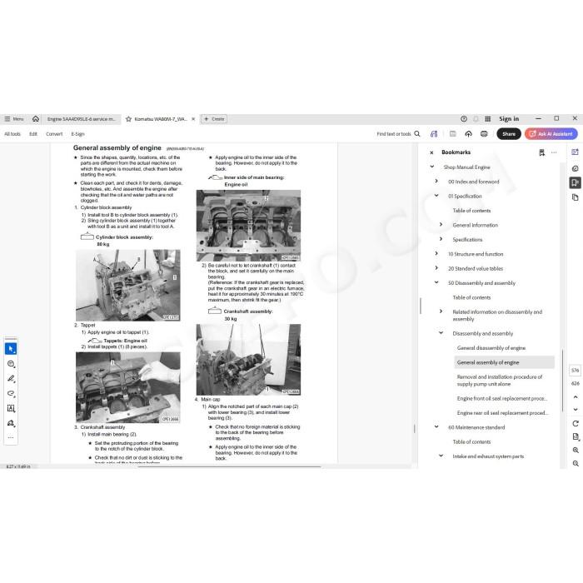The image size is (583, 583).
Task: Rotate the page view icon
Action: [x=576, y=423]
